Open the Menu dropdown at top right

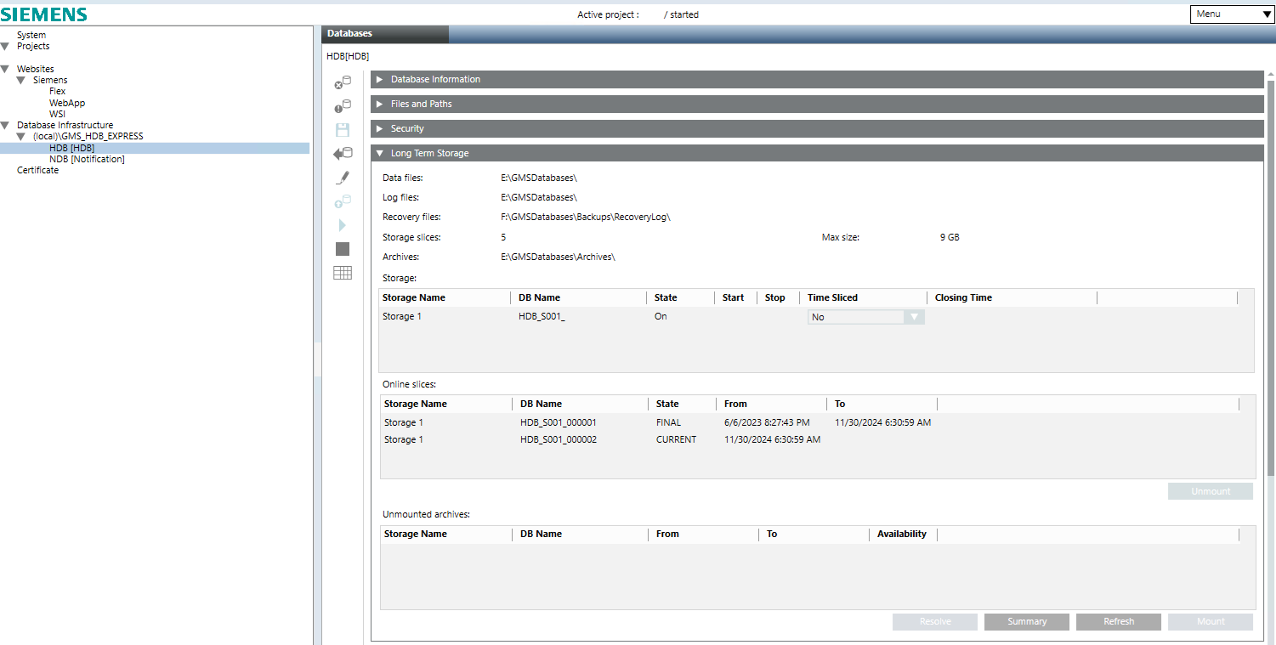tap(1231, 14)
